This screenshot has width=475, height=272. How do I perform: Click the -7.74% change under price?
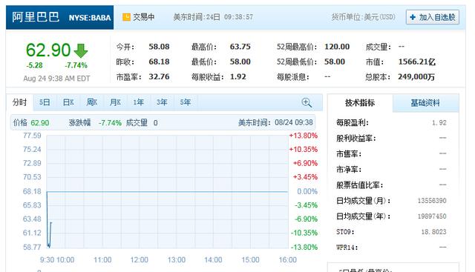76,65
